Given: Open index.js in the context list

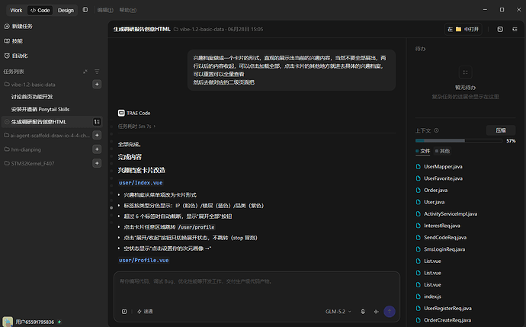Looking at the screenshot, I should pos(432,297).
